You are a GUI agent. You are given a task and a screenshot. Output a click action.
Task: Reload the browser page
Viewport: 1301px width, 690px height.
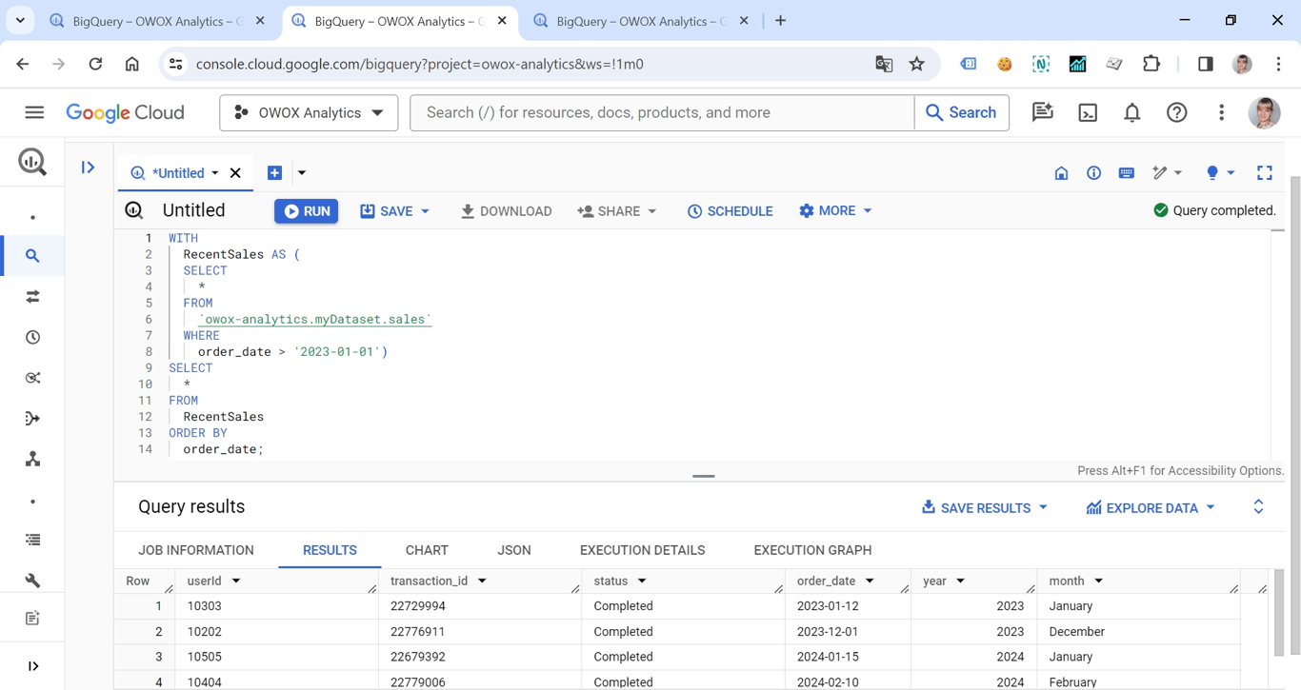[x=95, y=64]
